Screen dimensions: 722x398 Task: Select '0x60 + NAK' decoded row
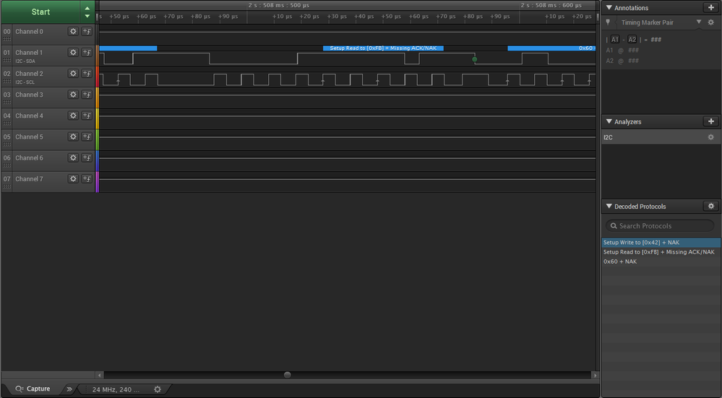[661, 261]
